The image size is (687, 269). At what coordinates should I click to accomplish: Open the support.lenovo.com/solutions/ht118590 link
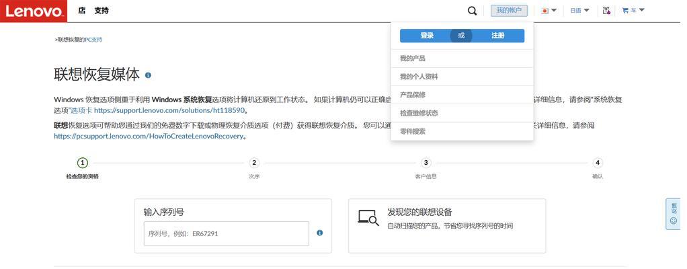coord(171,110)
